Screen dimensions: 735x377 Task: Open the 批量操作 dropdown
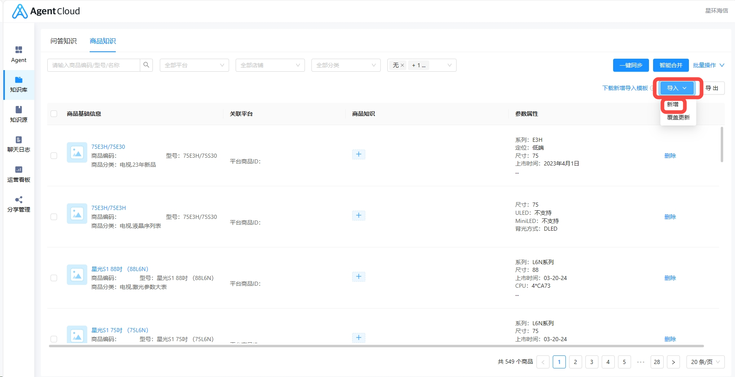(x=709, y=65)
